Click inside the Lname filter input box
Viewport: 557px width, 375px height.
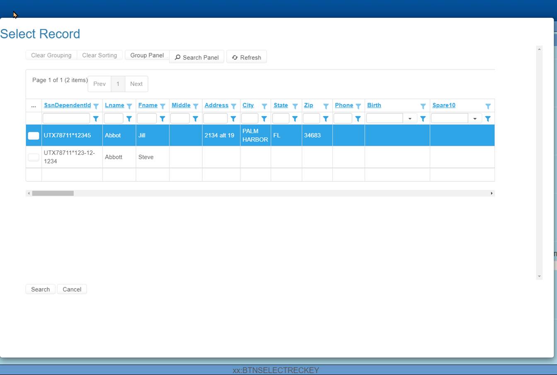coord(114,119)
